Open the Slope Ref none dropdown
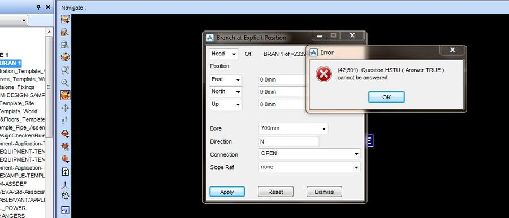This screenshot has width=509, height=218. [356, 167]
